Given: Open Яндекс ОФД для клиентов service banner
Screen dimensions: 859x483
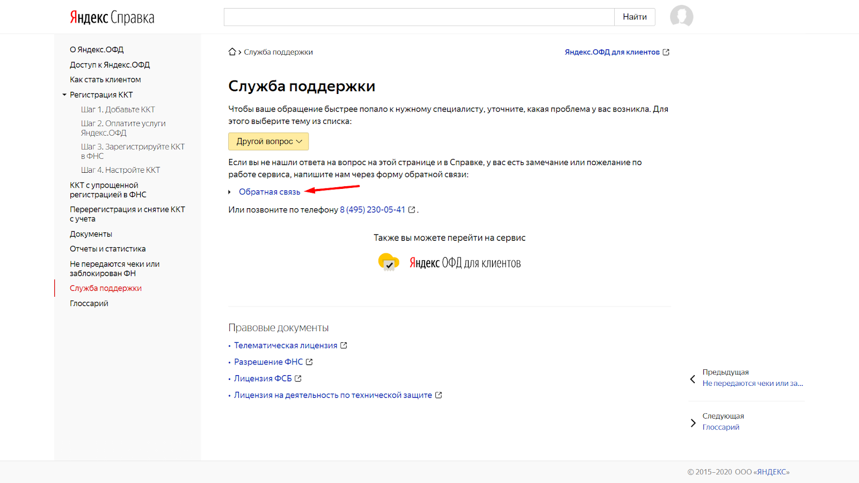Looking at the screenshot, I should tap(450, 262).
